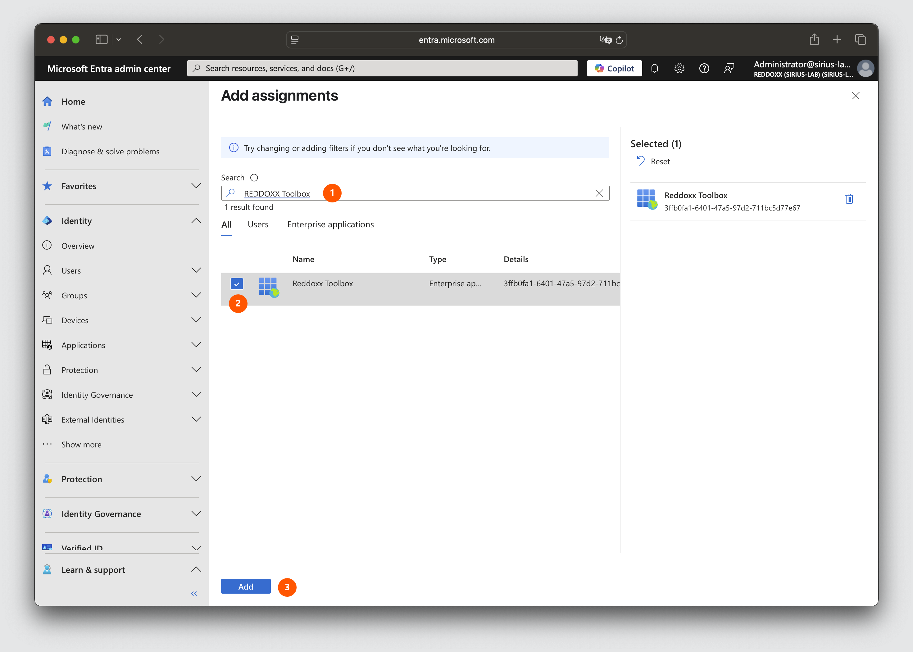Open a new tab with plus icon

[837, 39]
